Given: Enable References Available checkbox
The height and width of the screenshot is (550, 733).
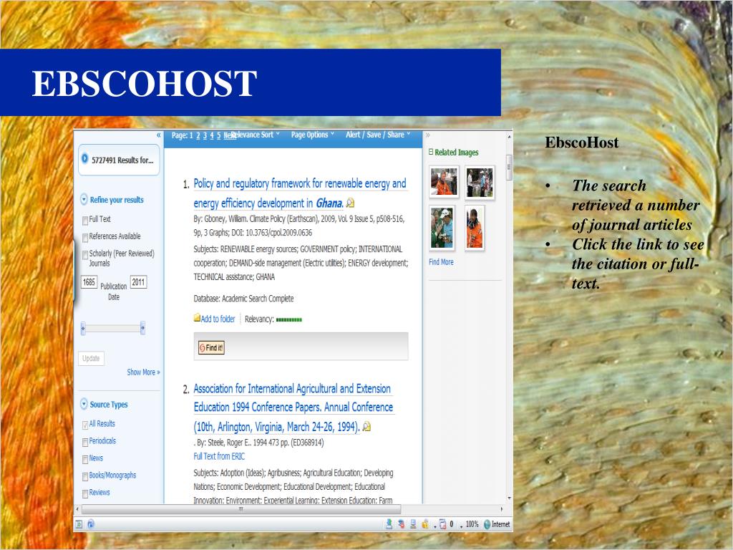Looking at the screenshot, I should [85, 238].
